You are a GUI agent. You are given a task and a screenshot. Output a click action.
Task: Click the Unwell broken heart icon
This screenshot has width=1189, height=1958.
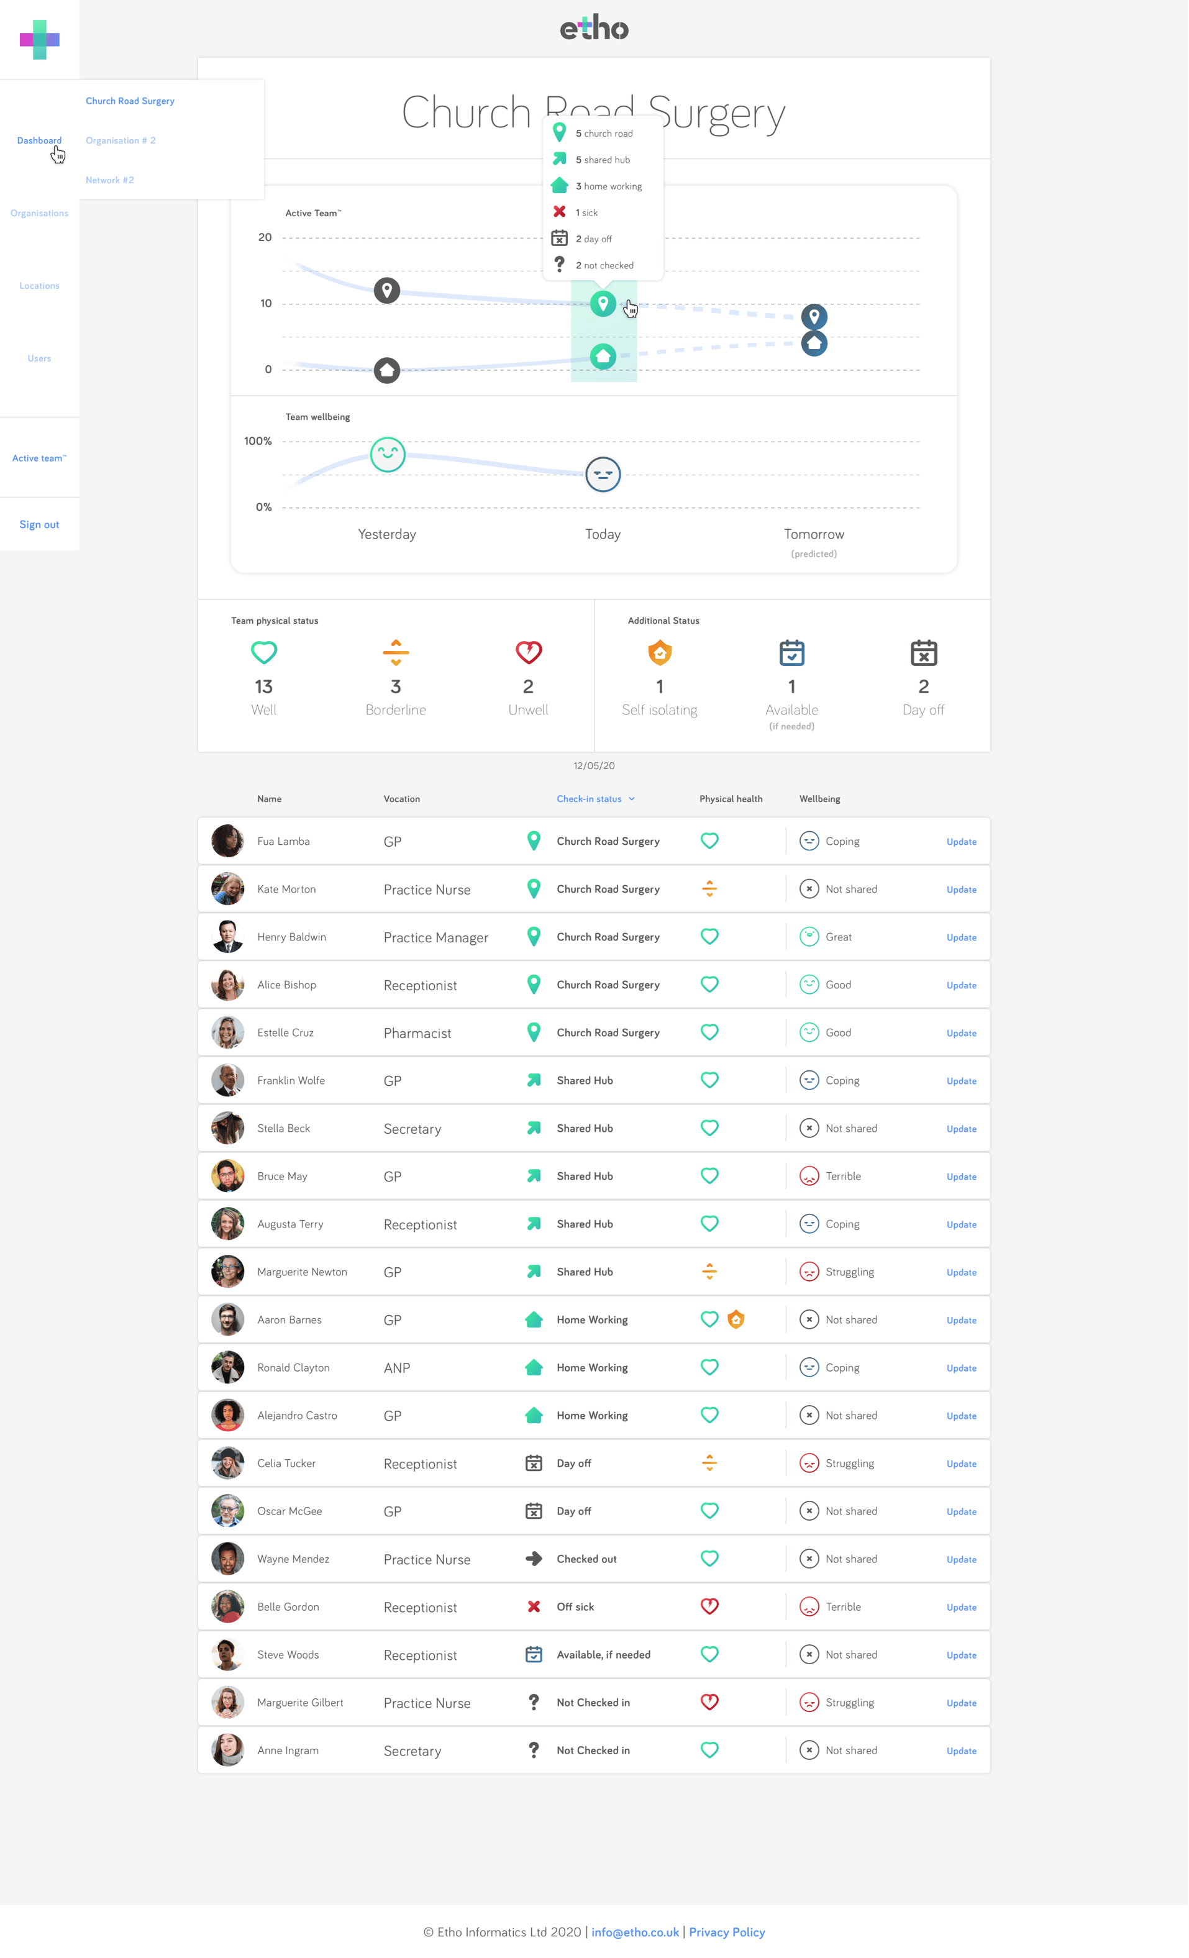pos(529,652)
